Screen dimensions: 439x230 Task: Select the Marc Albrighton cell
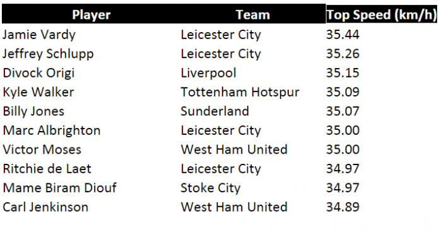(52, 130)
